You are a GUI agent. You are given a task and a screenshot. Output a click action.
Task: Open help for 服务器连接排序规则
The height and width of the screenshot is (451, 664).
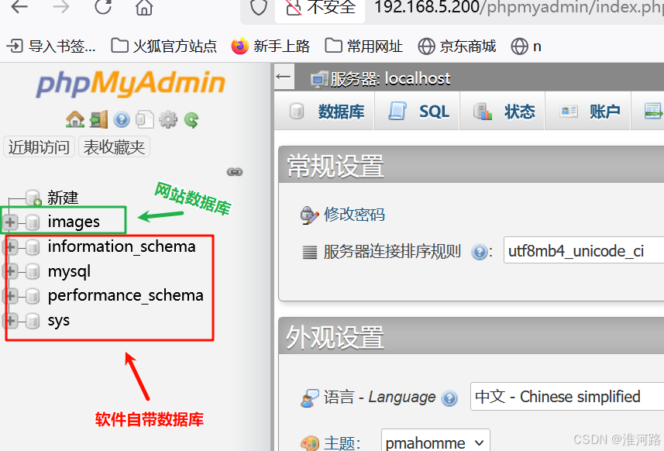coord(479,253)
